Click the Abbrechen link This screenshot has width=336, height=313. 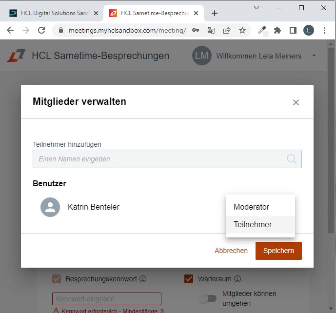click(x=231, y=251)
